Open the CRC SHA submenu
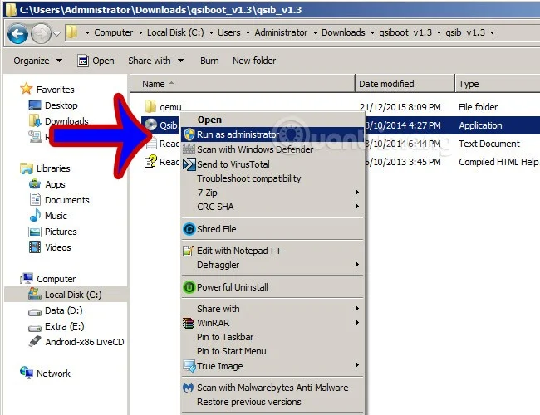The height and width of the screenshot is (415, 540). (x=272, y=207)
